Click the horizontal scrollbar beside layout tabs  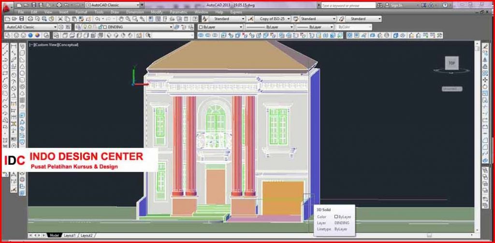284,235
